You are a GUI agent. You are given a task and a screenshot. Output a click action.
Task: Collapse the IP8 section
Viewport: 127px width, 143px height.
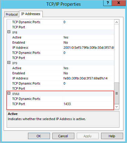pyautogui.click(x=9, y=32)
